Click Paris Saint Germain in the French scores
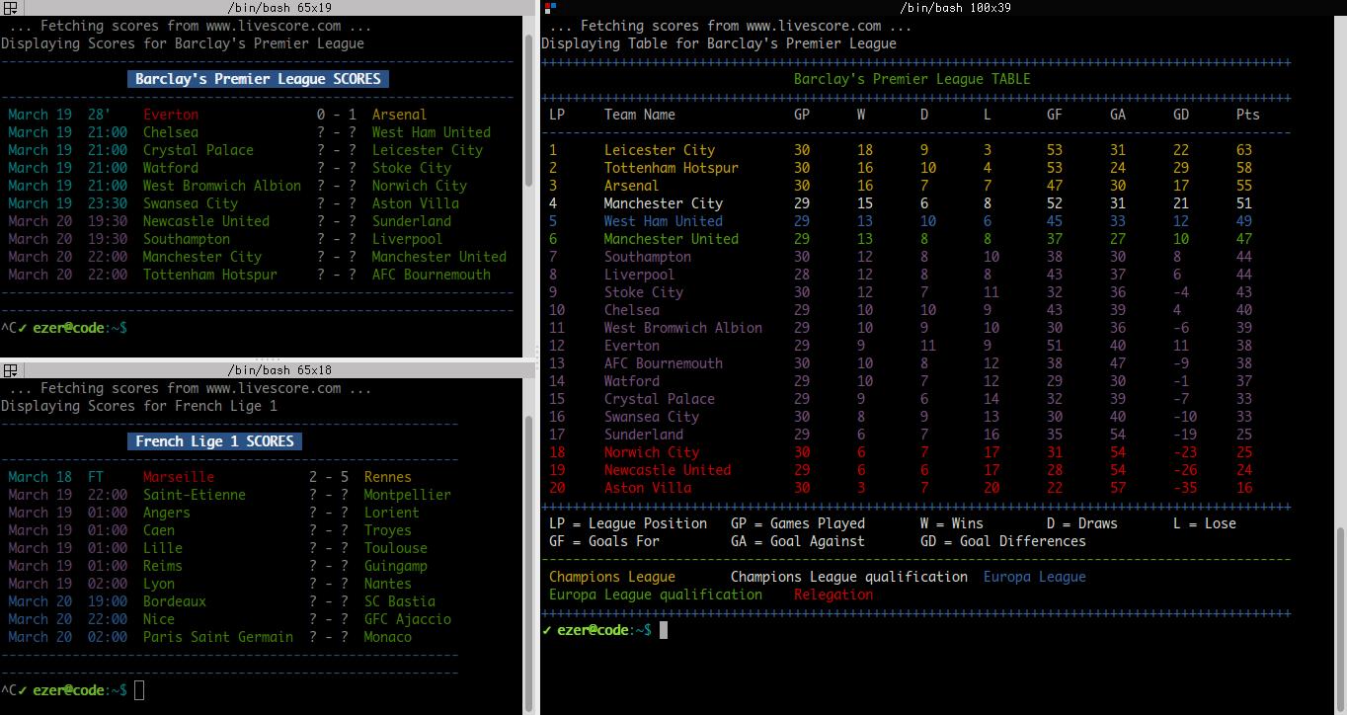The width and height of the screenshot is (1347, 715). pos(218,637)
